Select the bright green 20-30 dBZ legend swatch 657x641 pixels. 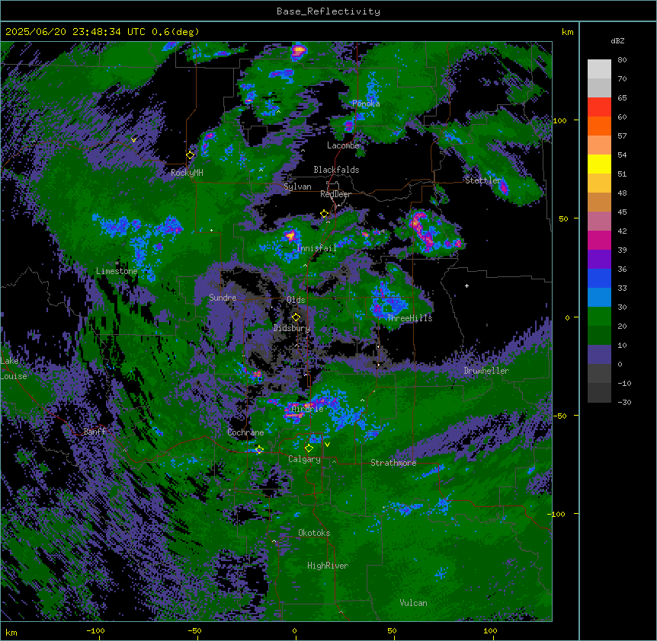tap(599, 317)
